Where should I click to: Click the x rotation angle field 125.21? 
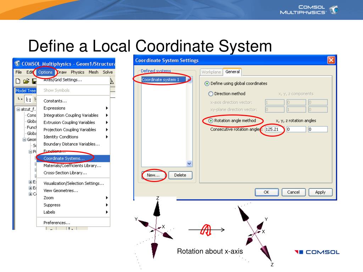coord(275,129)
